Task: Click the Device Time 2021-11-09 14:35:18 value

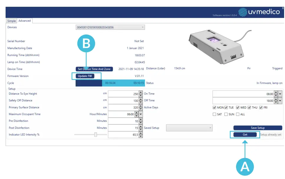Action: 131,69
